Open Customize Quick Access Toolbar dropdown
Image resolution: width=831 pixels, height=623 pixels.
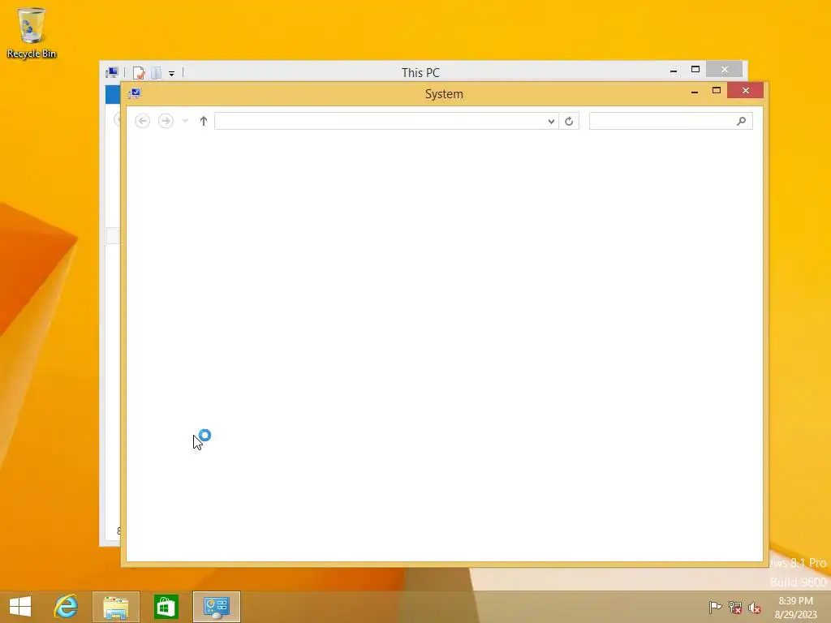click(172, 73)
